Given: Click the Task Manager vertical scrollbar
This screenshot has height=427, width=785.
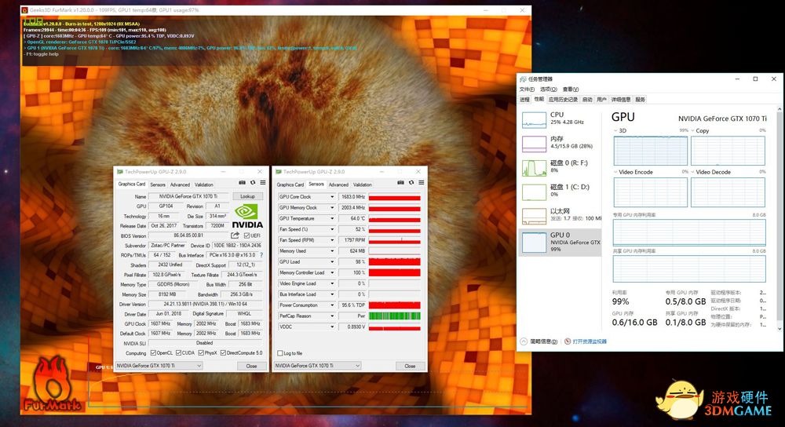Looking at the screenshot, I should tap(780, 219).
